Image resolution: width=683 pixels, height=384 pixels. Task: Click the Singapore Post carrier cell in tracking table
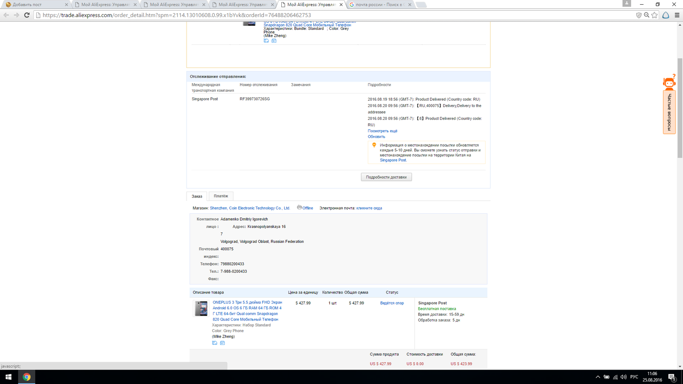coord(205,99)
